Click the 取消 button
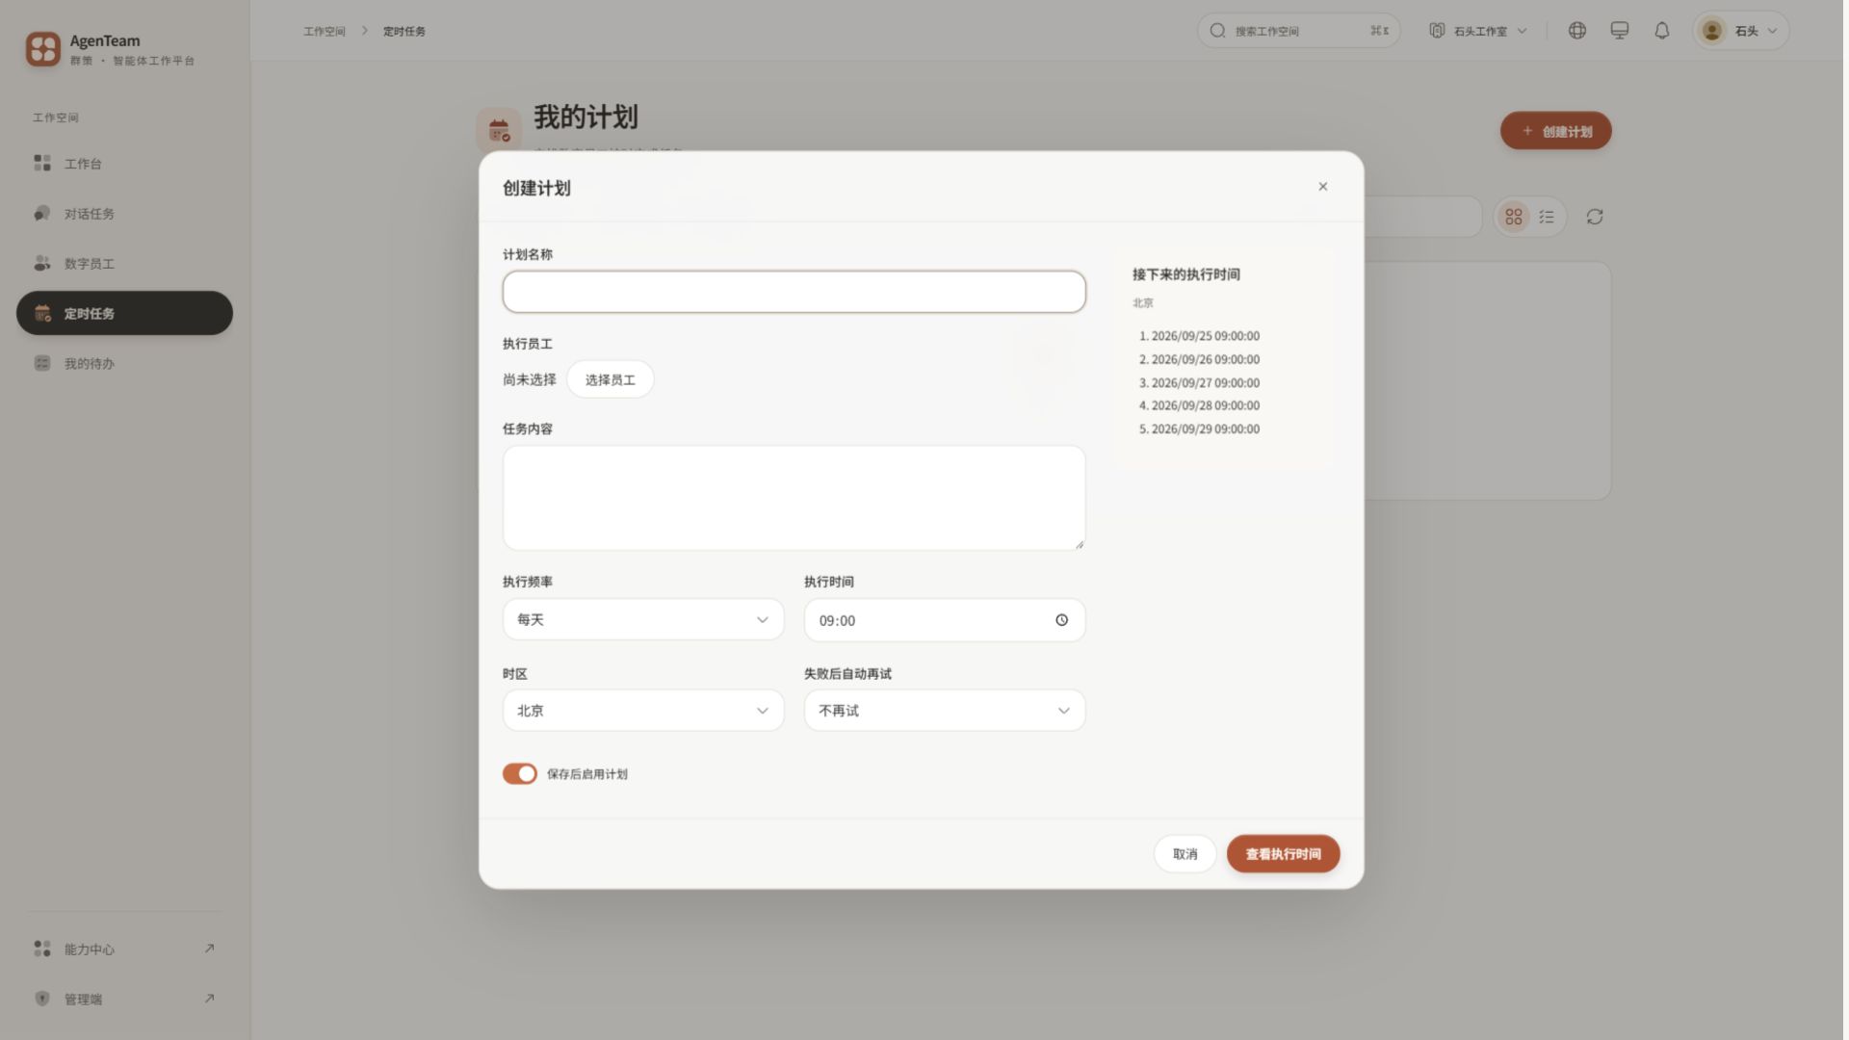The image size is (1849, 1040). pyautogui.click(x=1185, y=854)
